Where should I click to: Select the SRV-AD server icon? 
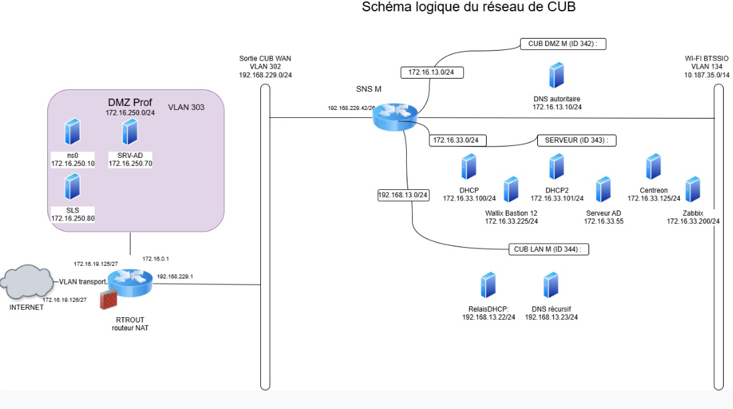(x=130, y=132)
